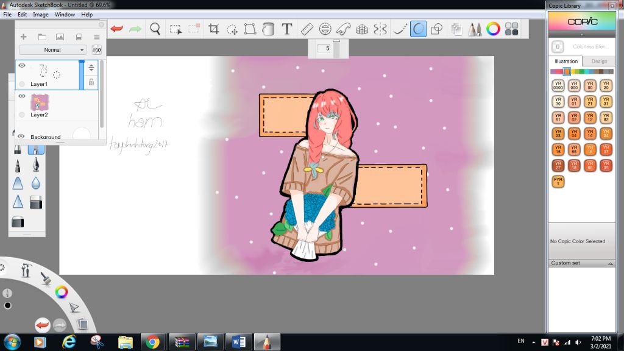Enable the Perspective Guides tool

tap(362, 29)
